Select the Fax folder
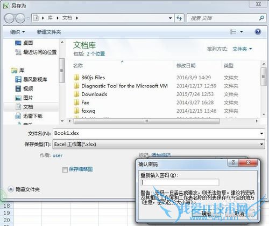 (81, 102)
